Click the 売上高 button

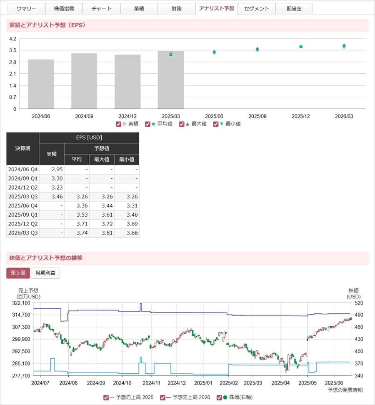pos(18,273)
